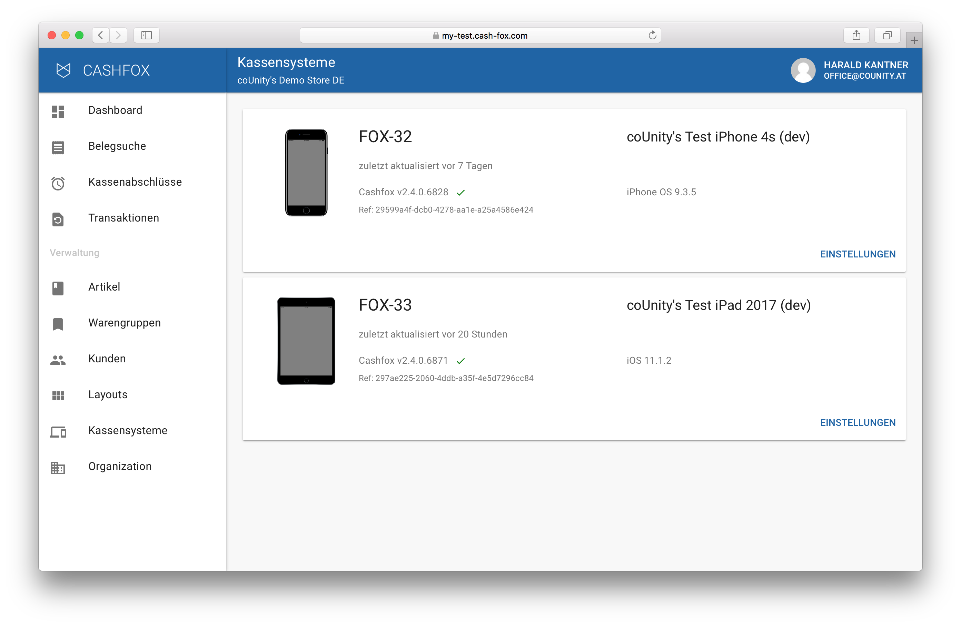Click Harald Kantner's profile avatar

coord(803,70)
